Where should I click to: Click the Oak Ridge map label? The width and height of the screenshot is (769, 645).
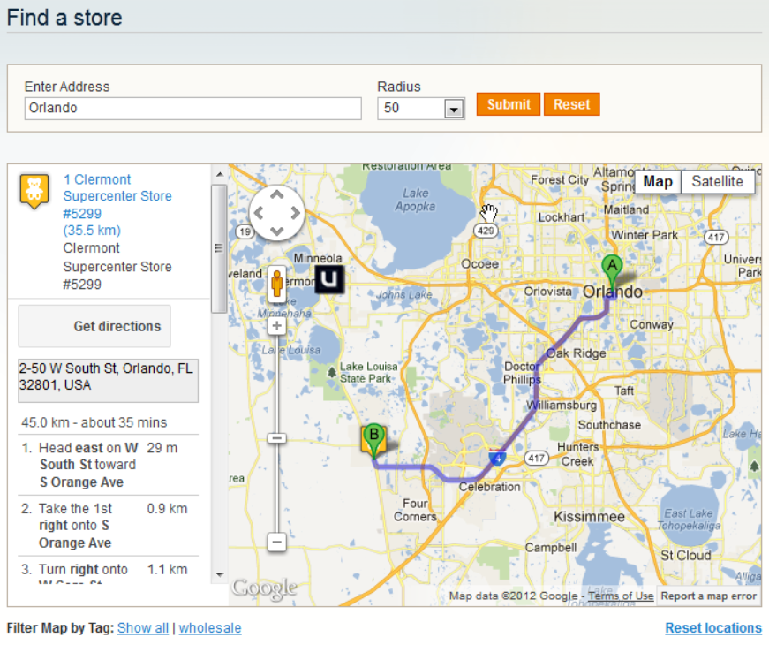[577, 353]
